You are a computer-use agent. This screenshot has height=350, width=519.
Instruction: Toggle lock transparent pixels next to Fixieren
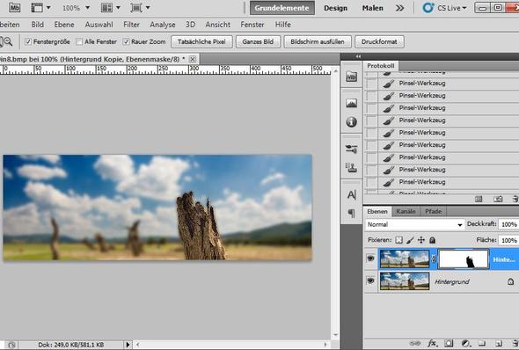399,240
